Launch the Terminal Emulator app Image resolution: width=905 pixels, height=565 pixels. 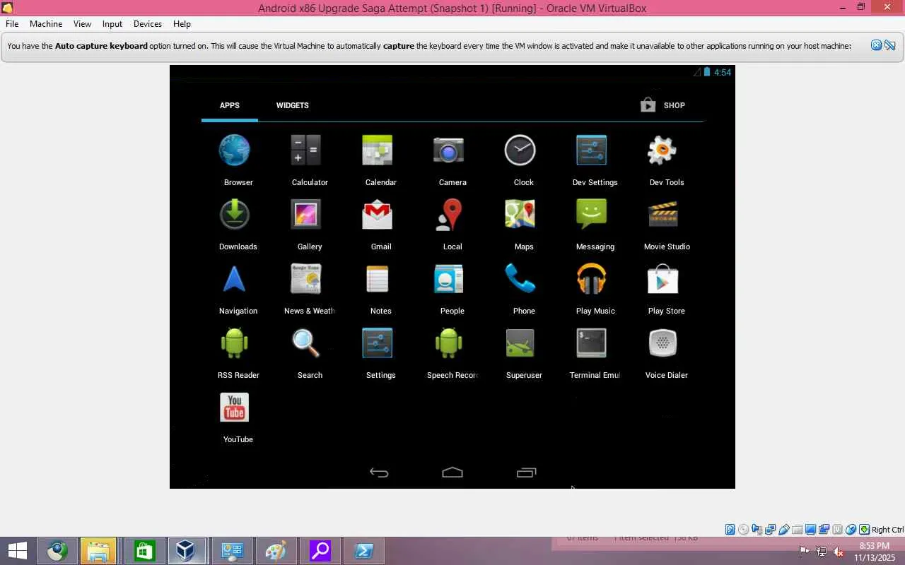pos(592,343)
